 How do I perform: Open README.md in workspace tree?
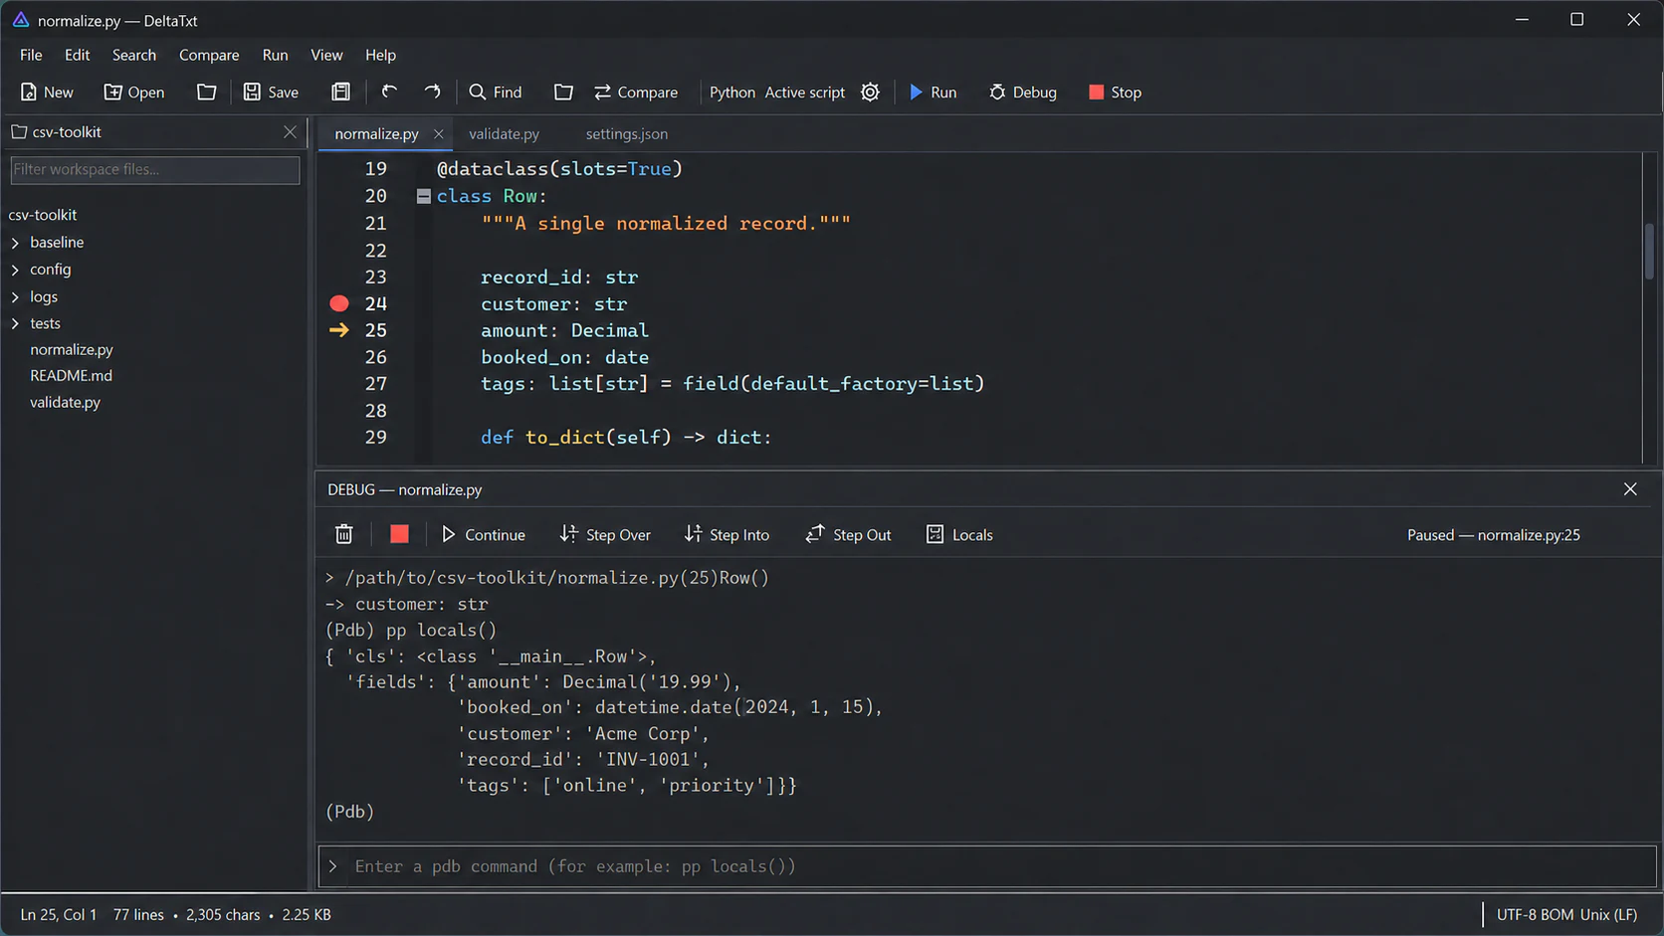71,375
